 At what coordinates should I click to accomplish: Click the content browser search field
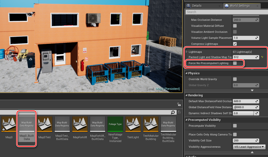88,112
